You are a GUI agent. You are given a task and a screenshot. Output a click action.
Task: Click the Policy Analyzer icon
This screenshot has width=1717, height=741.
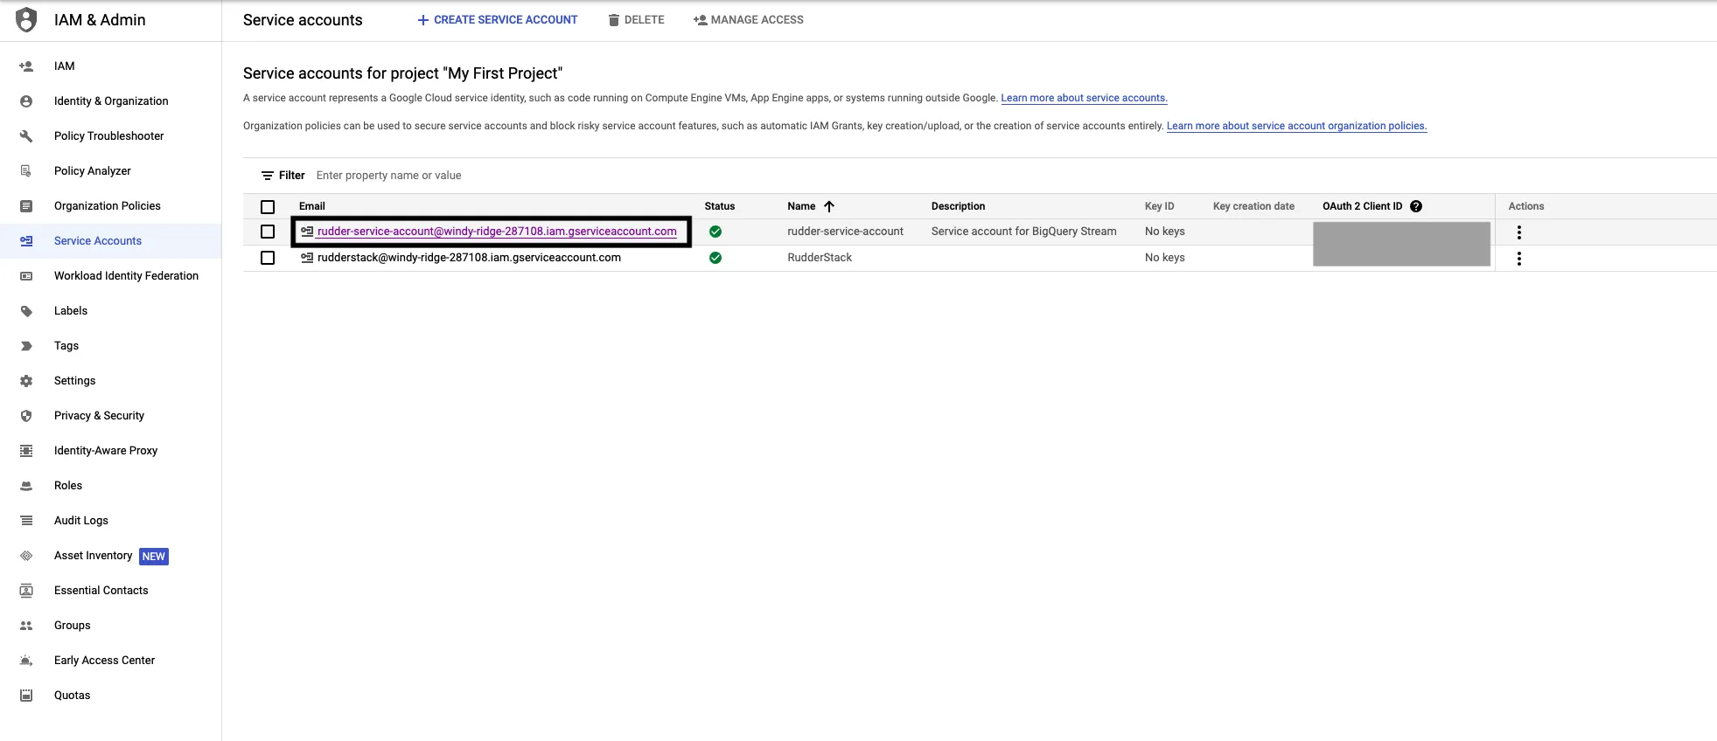click(x=26, y=171)
